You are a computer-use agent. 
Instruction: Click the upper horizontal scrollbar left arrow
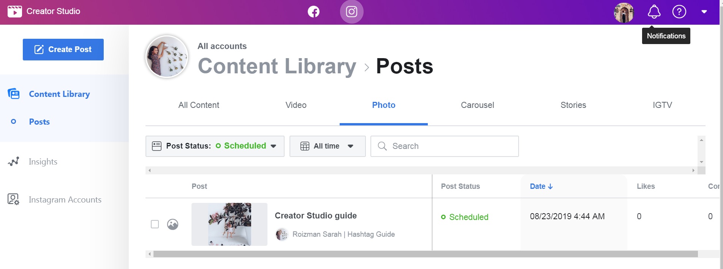point(149,171)
